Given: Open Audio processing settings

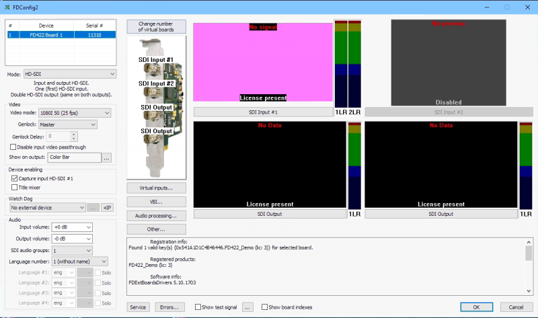Looking at the screenshot, I should click(x=157, y=216).
